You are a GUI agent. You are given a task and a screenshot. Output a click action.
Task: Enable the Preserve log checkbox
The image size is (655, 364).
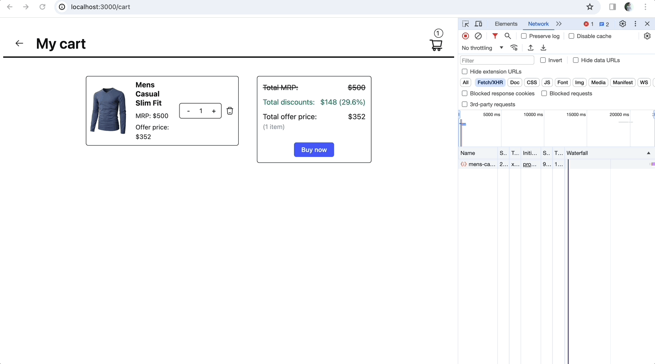click(x=524, y=36)
